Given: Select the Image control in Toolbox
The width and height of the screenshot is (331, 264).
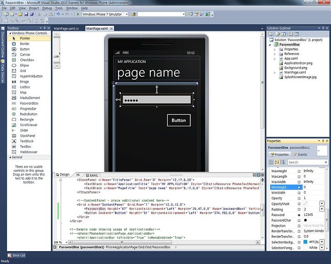Looking at the screenshot, I should point(29,82).
